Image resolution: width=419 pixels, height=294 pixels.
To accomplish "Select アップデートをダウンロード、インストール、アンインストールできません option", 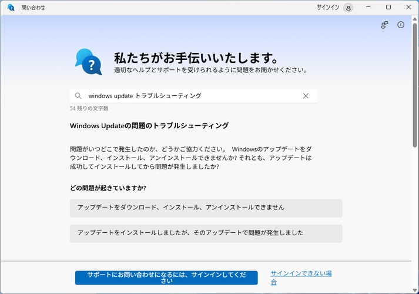I will 206,208.
